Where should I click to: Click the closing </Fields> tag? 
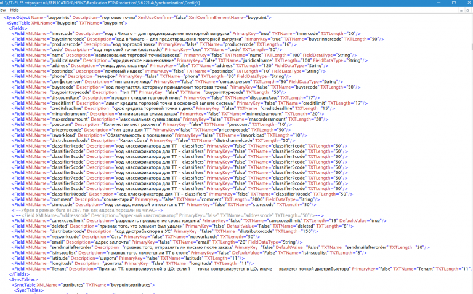click(x=19, y=274)
